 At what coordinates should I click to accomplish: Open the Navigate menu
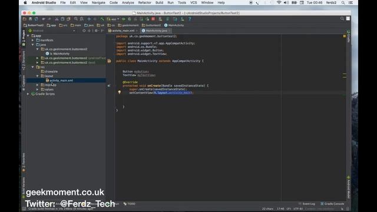(98, 2)
